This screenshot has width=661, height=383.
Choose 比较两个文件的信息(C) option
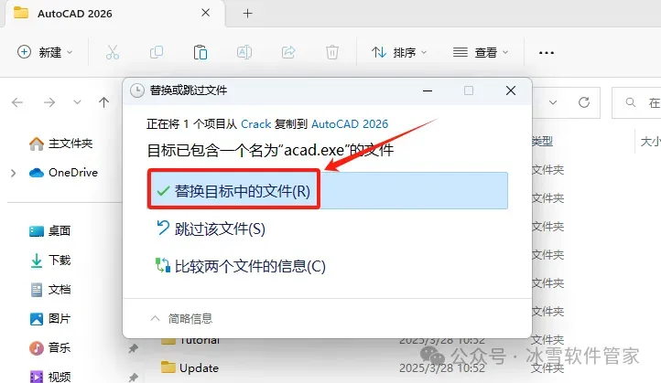pyautogui.click(x=241, y=266)
